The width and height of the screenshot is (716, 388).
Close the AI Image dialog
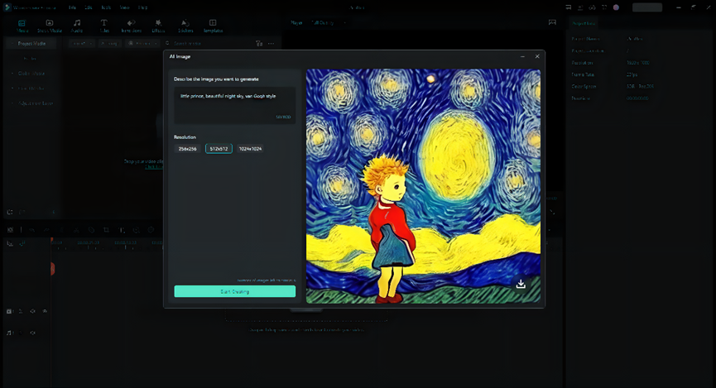[537, 56]
